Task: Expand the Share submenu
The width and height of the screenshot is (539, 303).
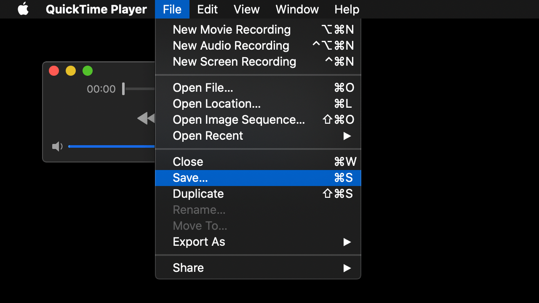Action: pos(258,268)
